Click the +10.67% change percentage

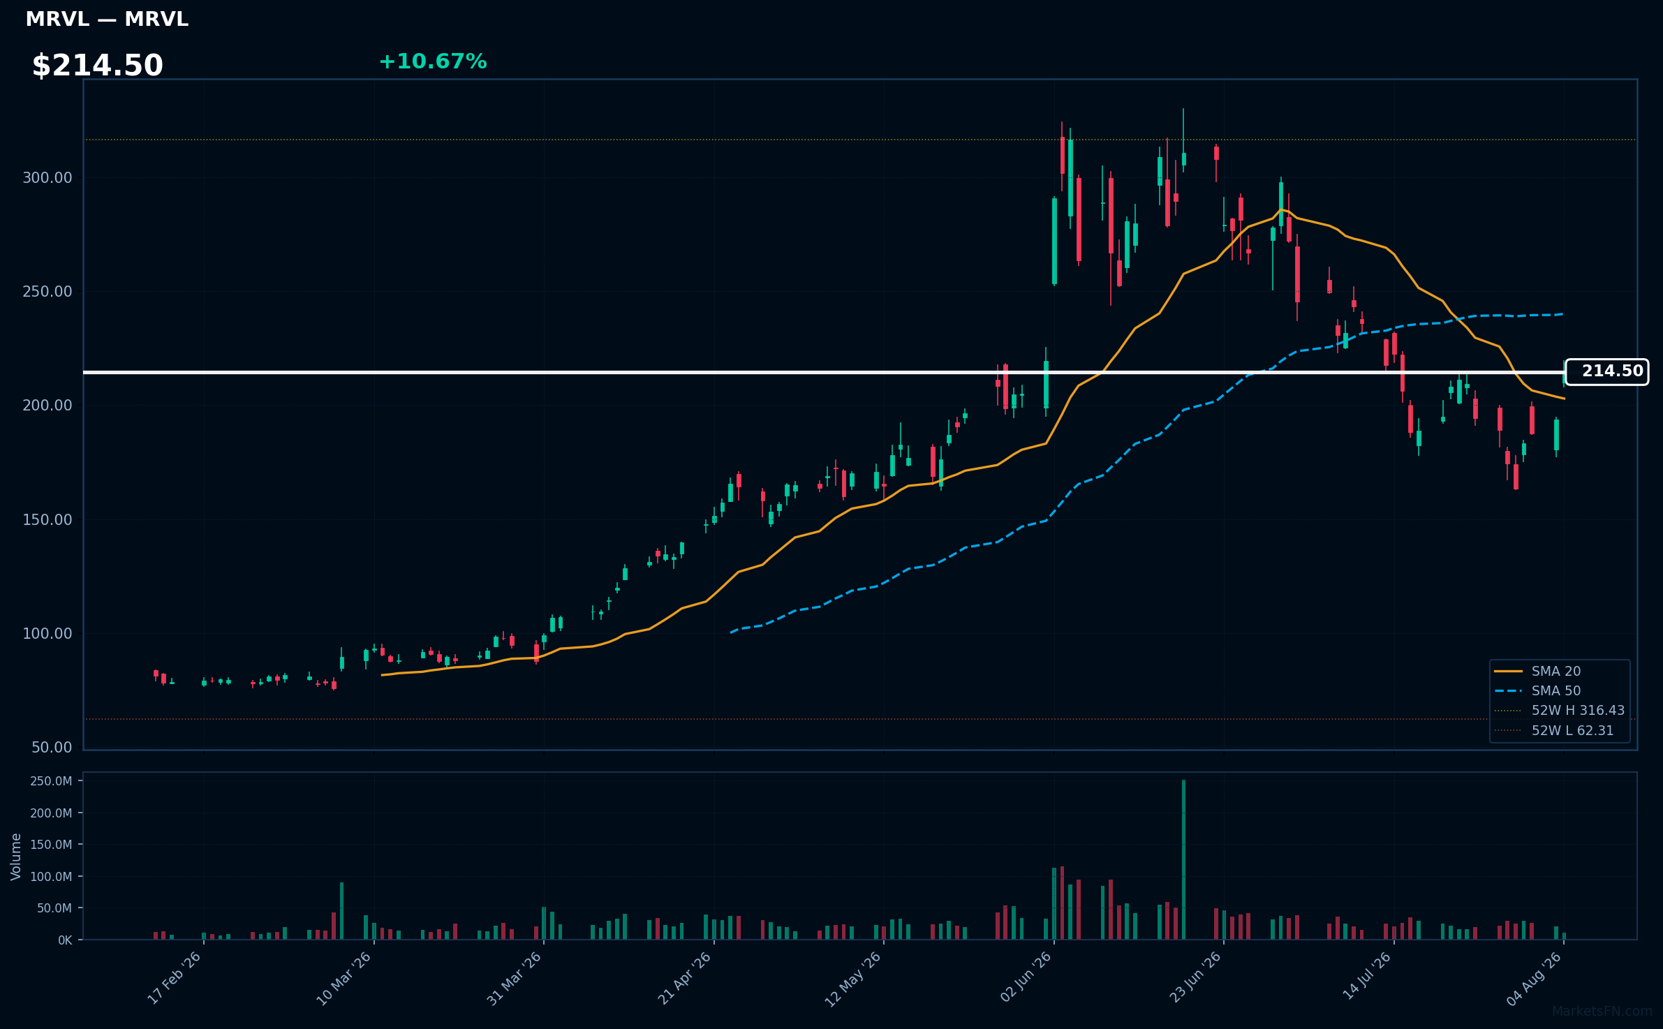point(433,61)
